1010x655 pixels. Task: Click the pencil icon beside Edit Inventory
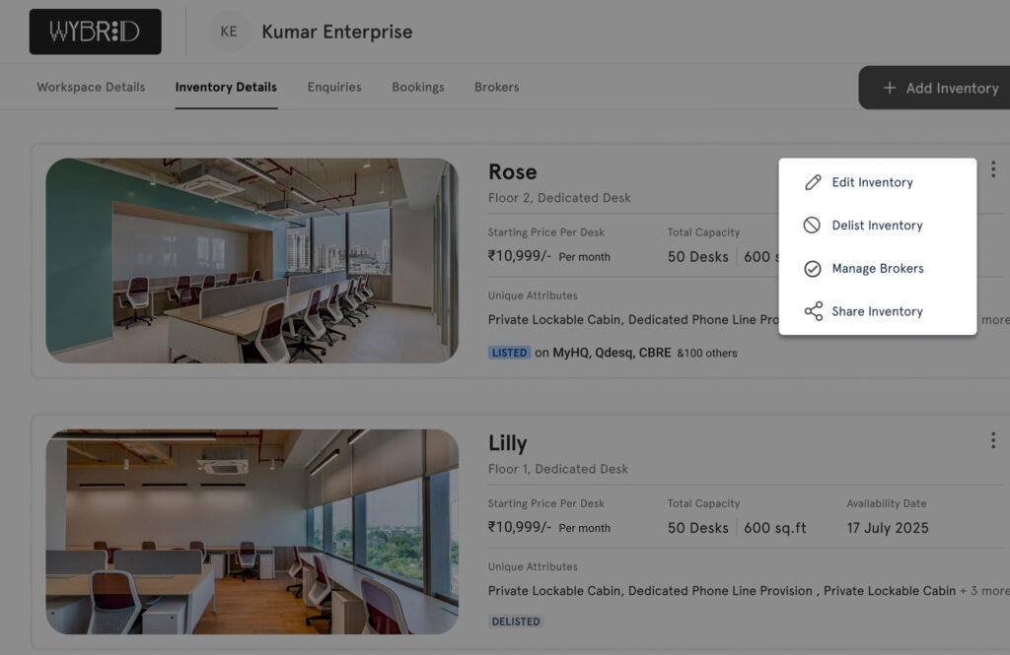coord(813,182)
